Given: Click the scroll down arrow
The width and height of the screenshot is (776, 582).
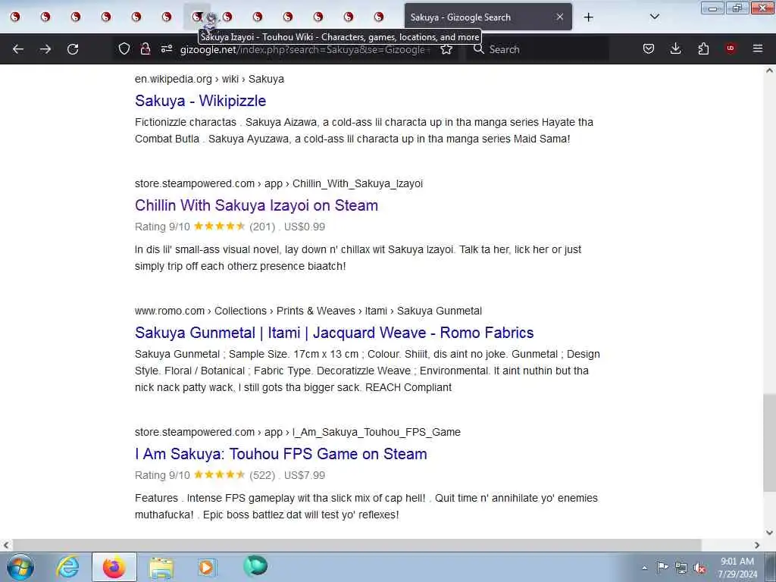Looking at the screenshot, I should point(769,533).
